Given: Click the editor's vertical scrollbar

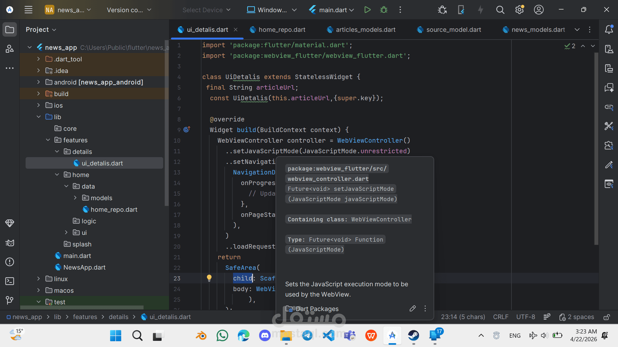Looking at the screenshot, I should click(x=596, y=148).
